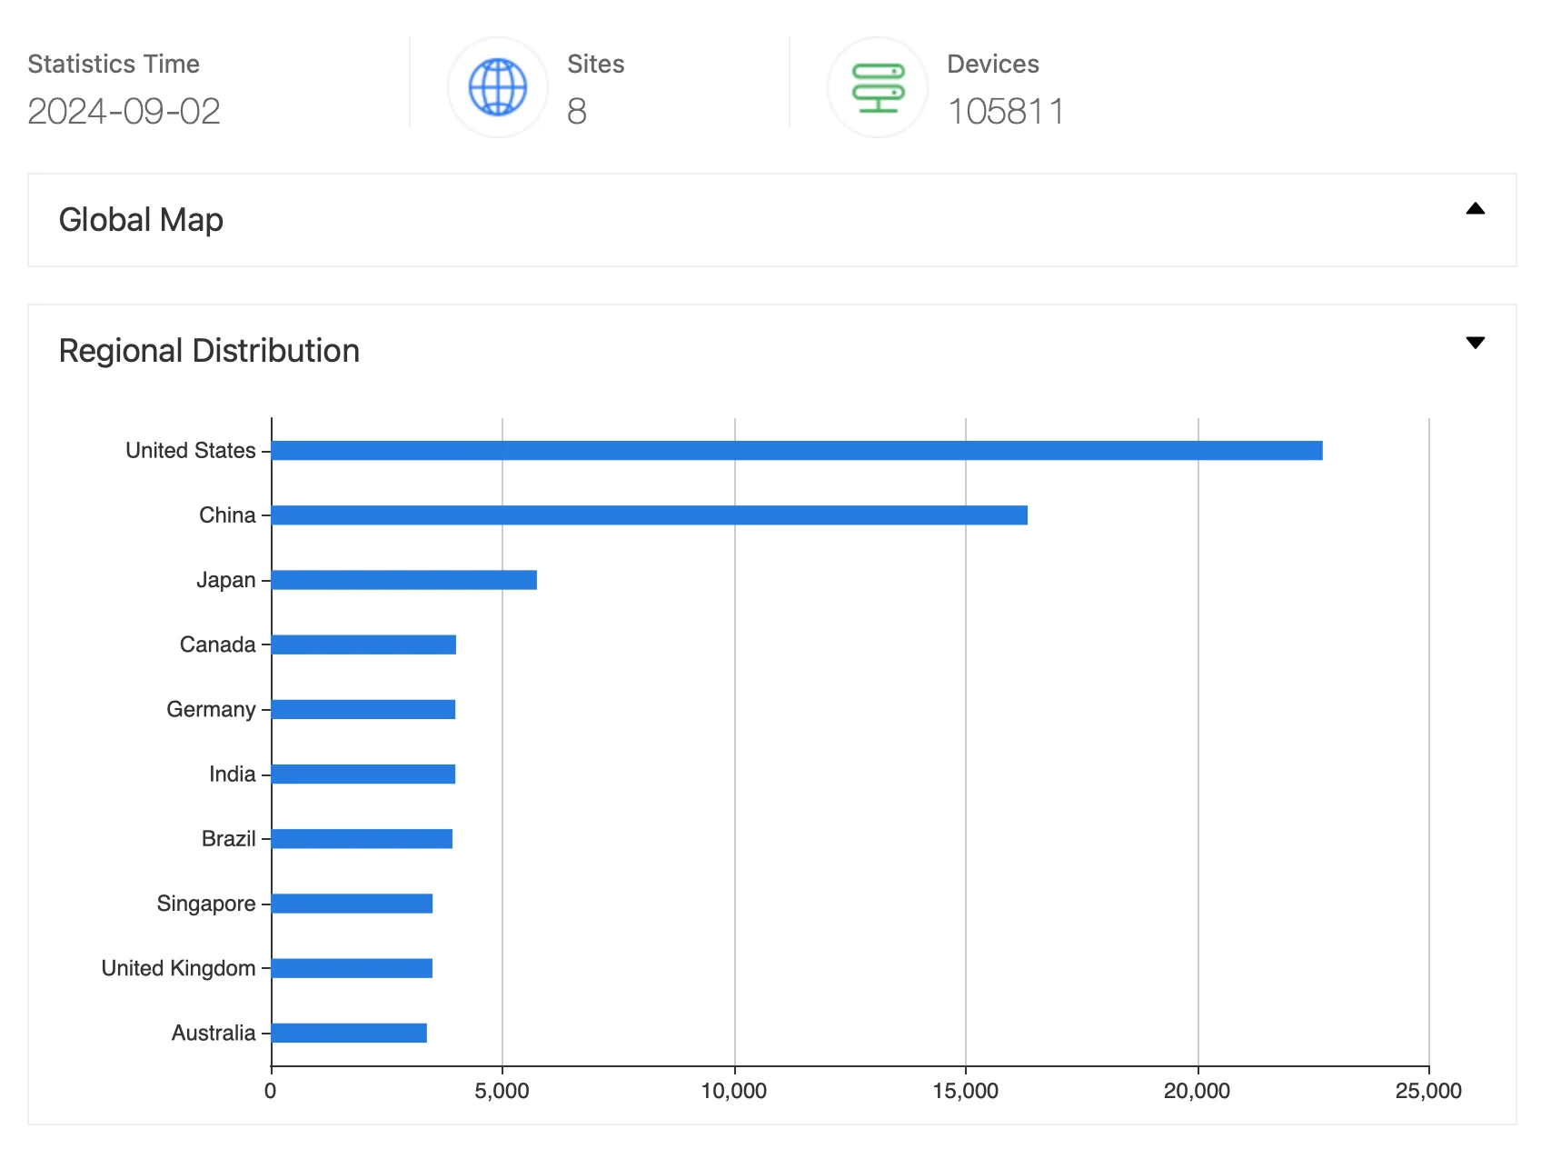Click the India bar
The width and height of the screenshot is (1541, 1149).
coord(363,774)
